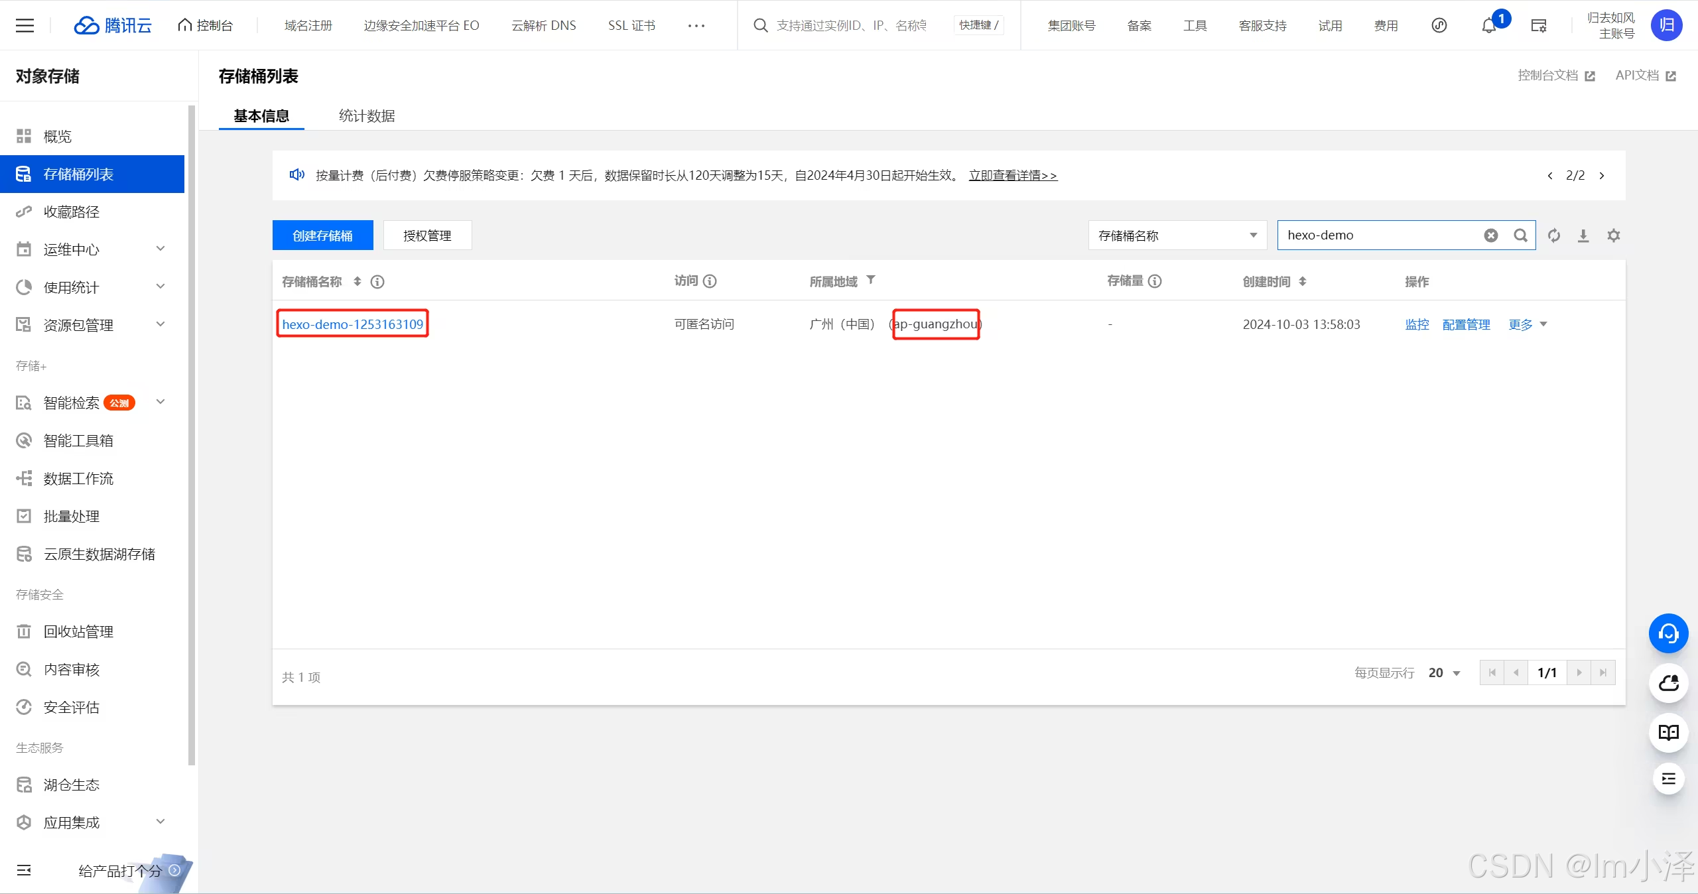Focus the global instance search field
This screenshot has width=1698, height=894.
click(852, 25)
